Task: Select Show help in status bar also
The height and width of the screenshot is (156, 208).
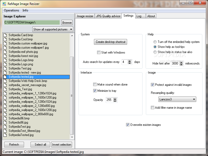Action: 155,52
